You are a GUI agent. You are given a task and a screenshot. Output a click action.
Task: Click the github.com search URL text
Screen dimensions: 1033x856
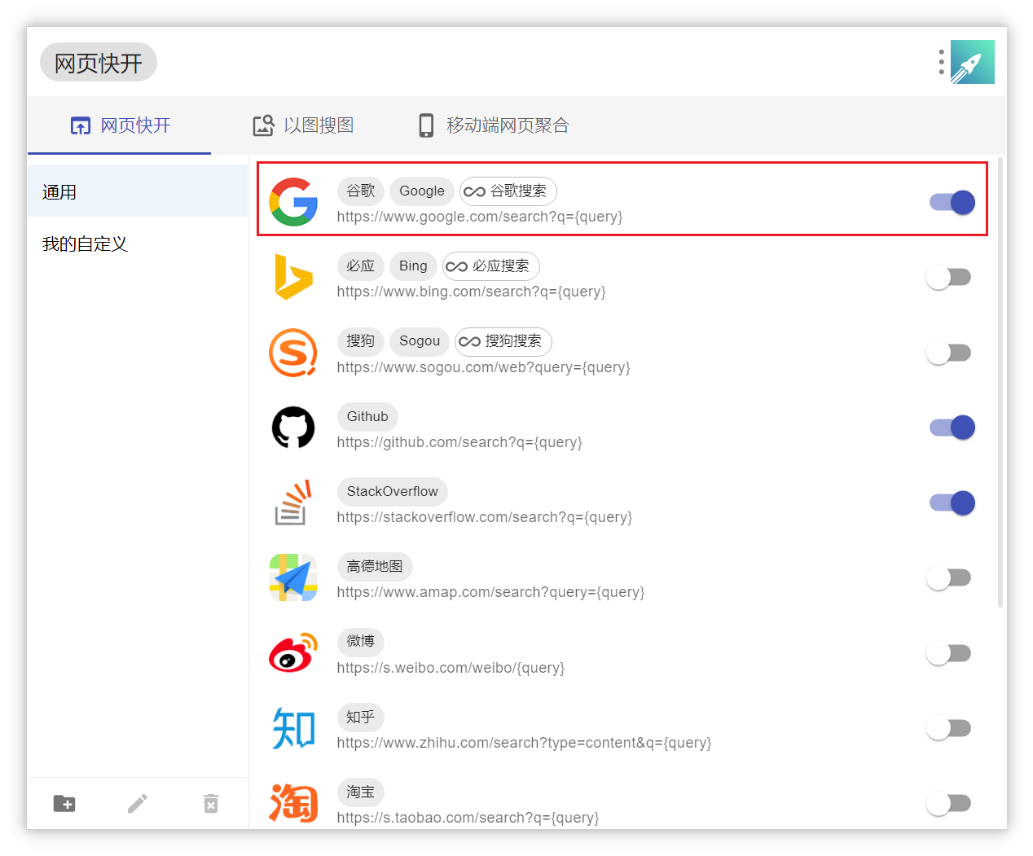click(x=459, y=442)
